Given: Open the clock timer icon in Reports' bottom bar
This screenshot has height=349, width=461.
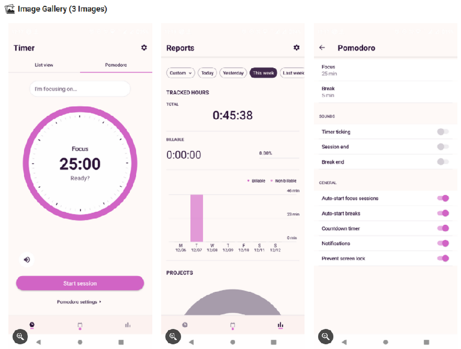Looking at the screenshot, I should pyautogui.click(x=184, y=325).
